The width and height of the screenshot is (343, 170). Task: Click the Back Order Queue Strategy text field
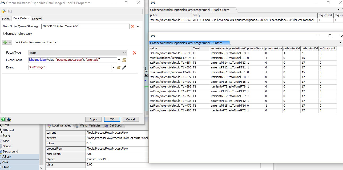coord(85,27)
